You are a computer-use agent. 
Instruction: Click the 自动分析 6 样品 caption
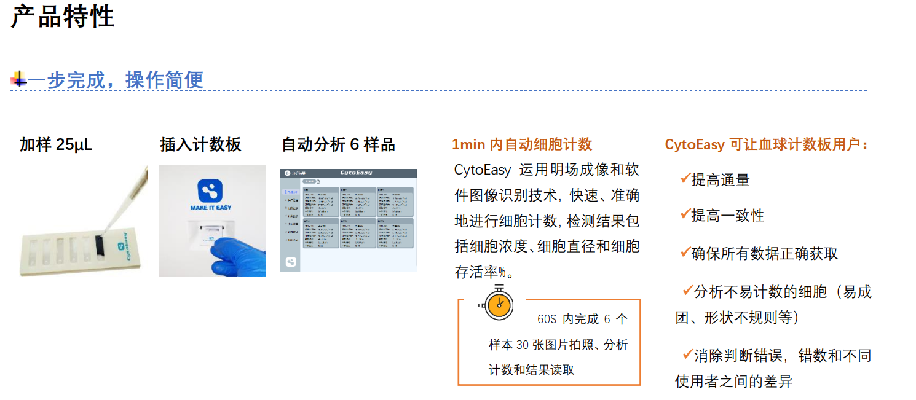coord(338,145)
